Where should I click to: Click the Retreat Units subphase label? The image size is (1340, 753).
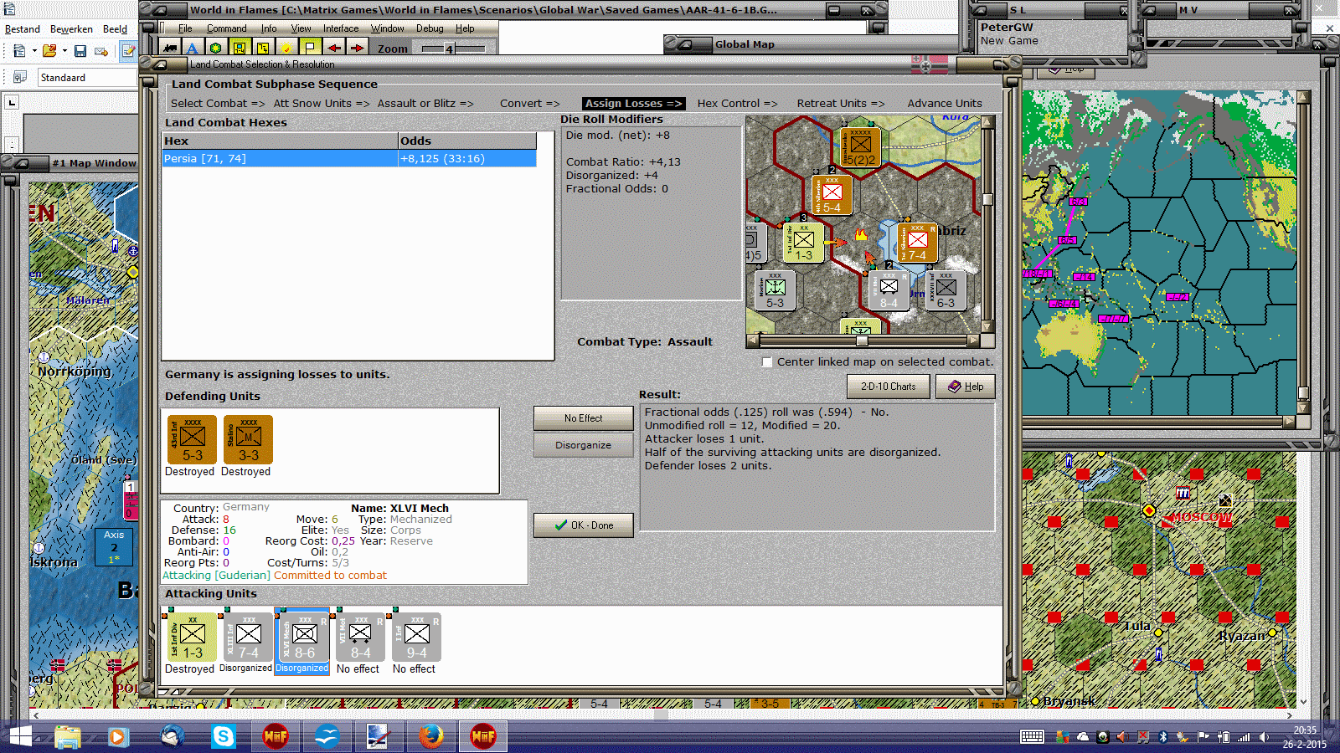click(x=841, y=104)
